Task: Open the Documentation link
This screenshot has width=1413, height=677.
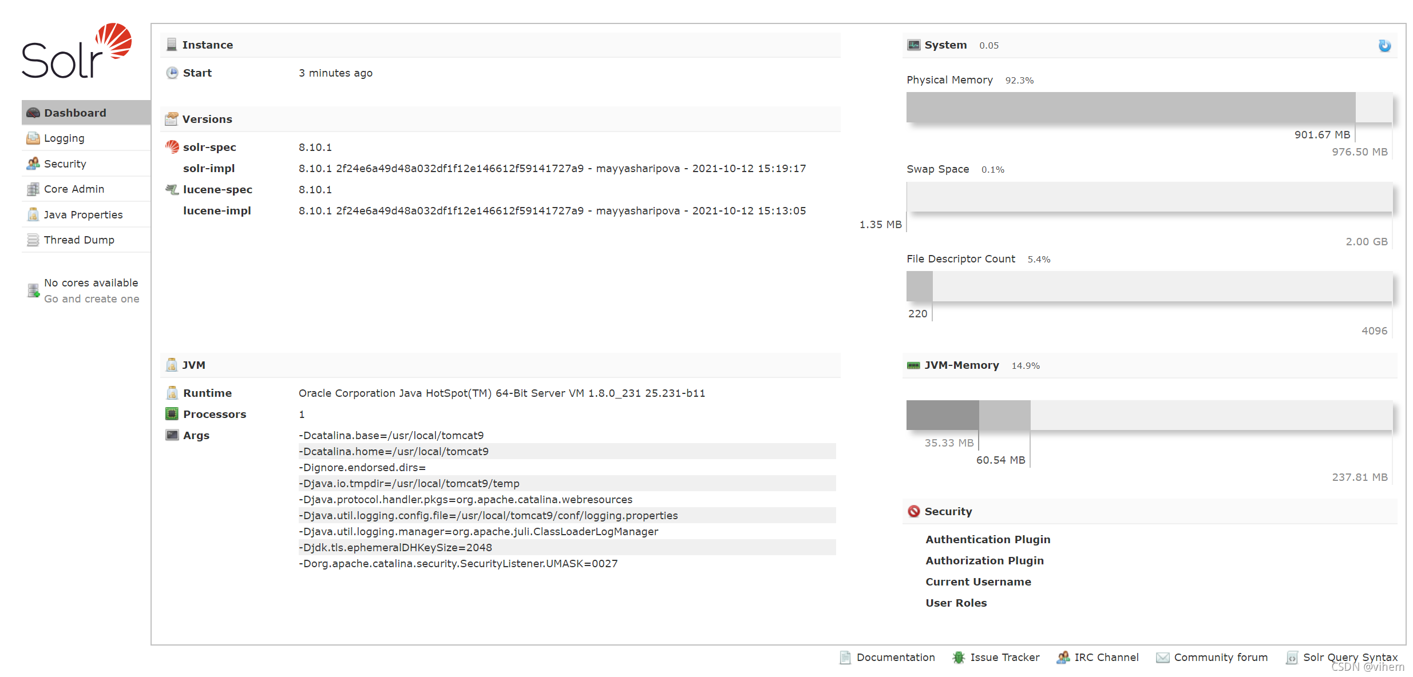Action: pos(896,657)
